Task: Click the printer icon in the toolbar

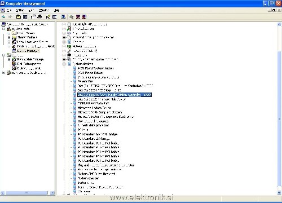Action: [x=39, y=17]
